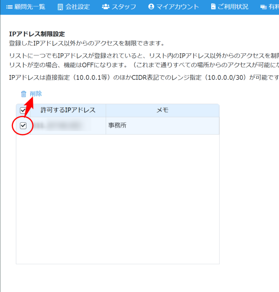279x292 pixels.
Task: Open the ご利用状況 menu item
Action: point(229,7)
